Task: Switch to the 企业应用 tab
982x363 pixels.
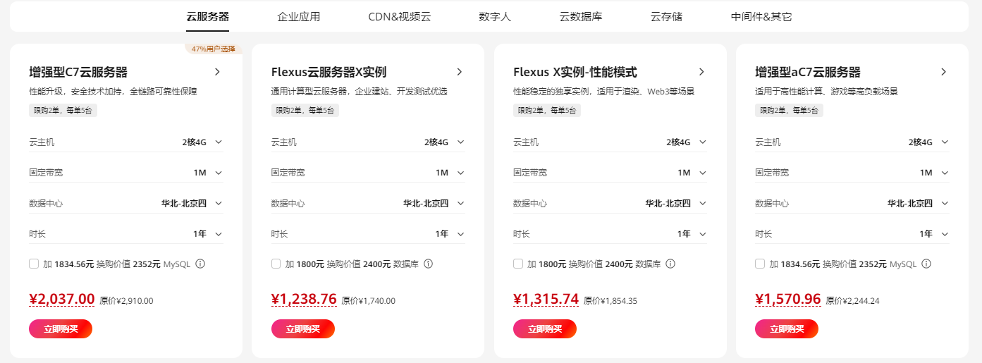Action: [x=298, y=17]
